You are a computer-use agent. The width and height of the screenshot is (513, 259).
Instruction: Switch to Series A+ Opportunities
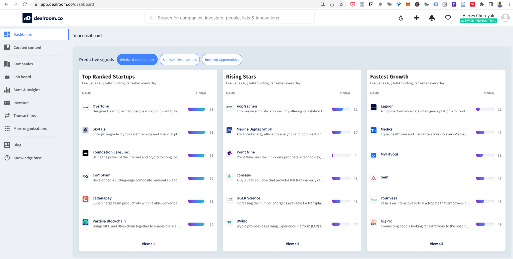click(x=180, y=60)
